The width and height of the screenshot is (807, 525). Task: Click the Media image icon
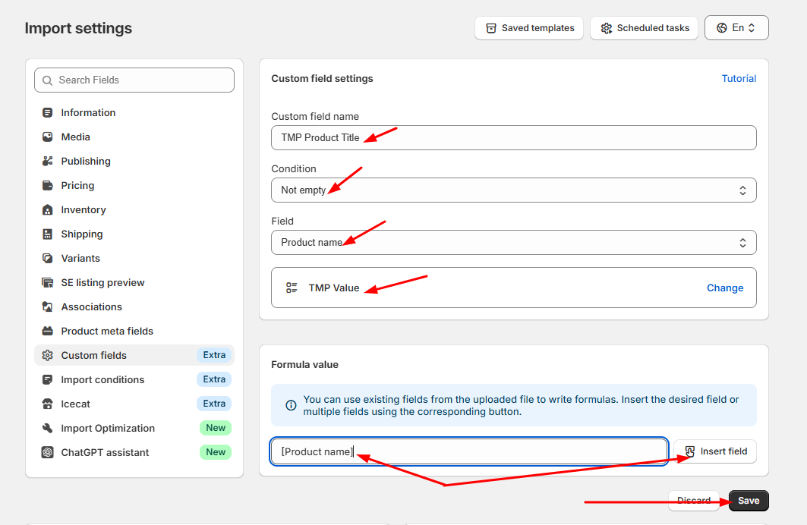coord(47,137)
